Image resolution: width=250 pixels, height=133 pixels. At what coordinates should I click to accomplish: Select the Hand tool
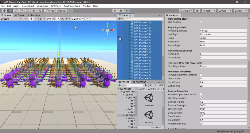[x=4, y=11]
